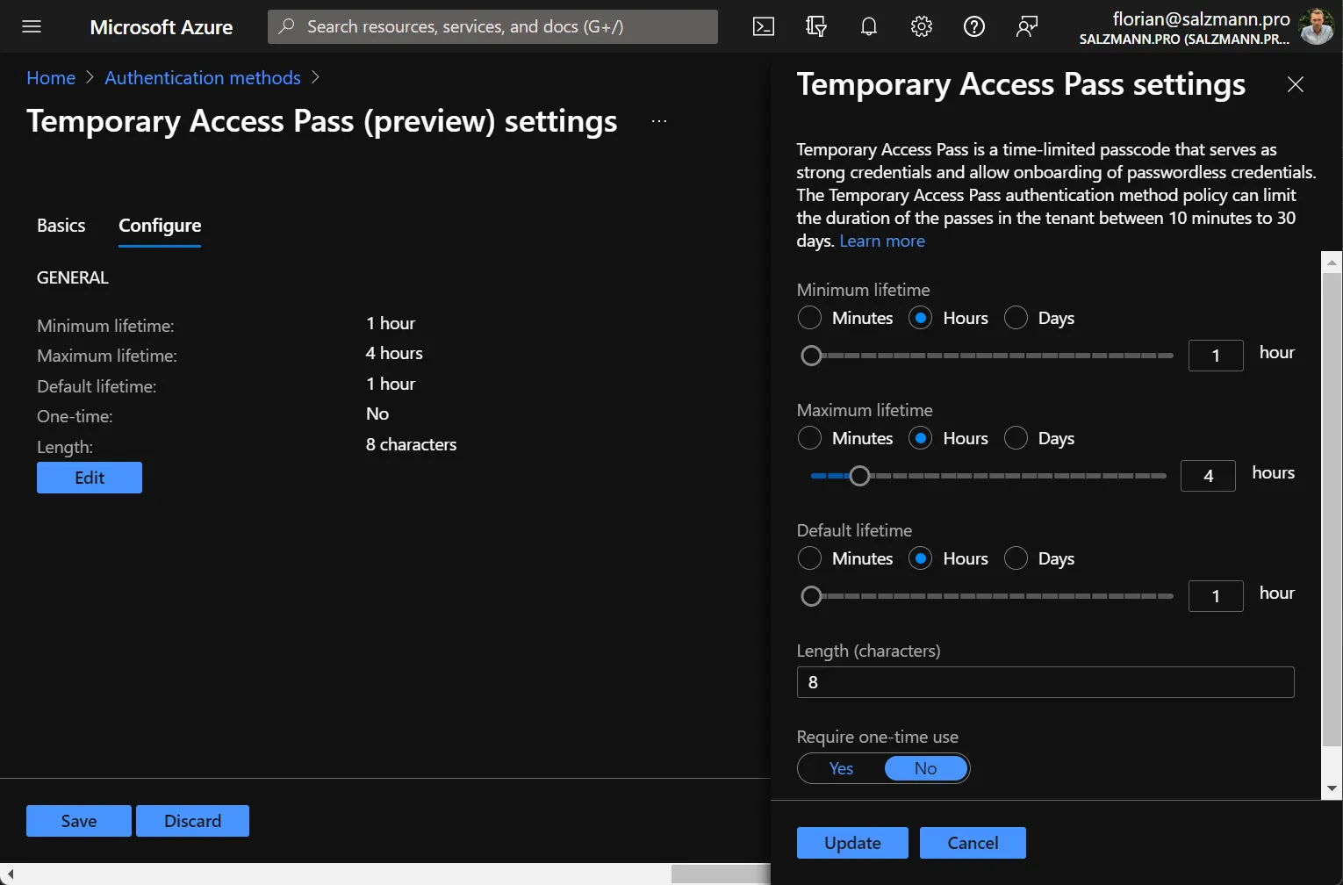
Task: Focus the search resources box
Action: 492,26
